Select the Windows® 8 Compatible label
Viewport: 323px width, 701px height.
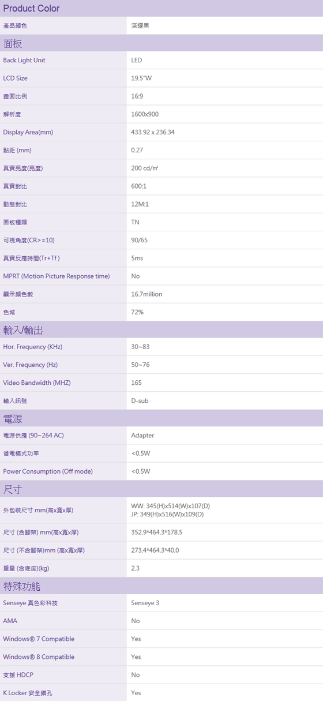tap(39, 657)
